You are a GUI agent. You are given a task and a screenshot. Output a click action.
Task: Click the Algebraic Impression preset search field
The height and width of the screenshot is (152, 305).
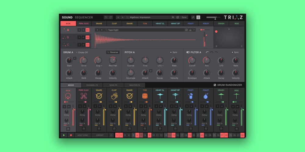[148, 17]
